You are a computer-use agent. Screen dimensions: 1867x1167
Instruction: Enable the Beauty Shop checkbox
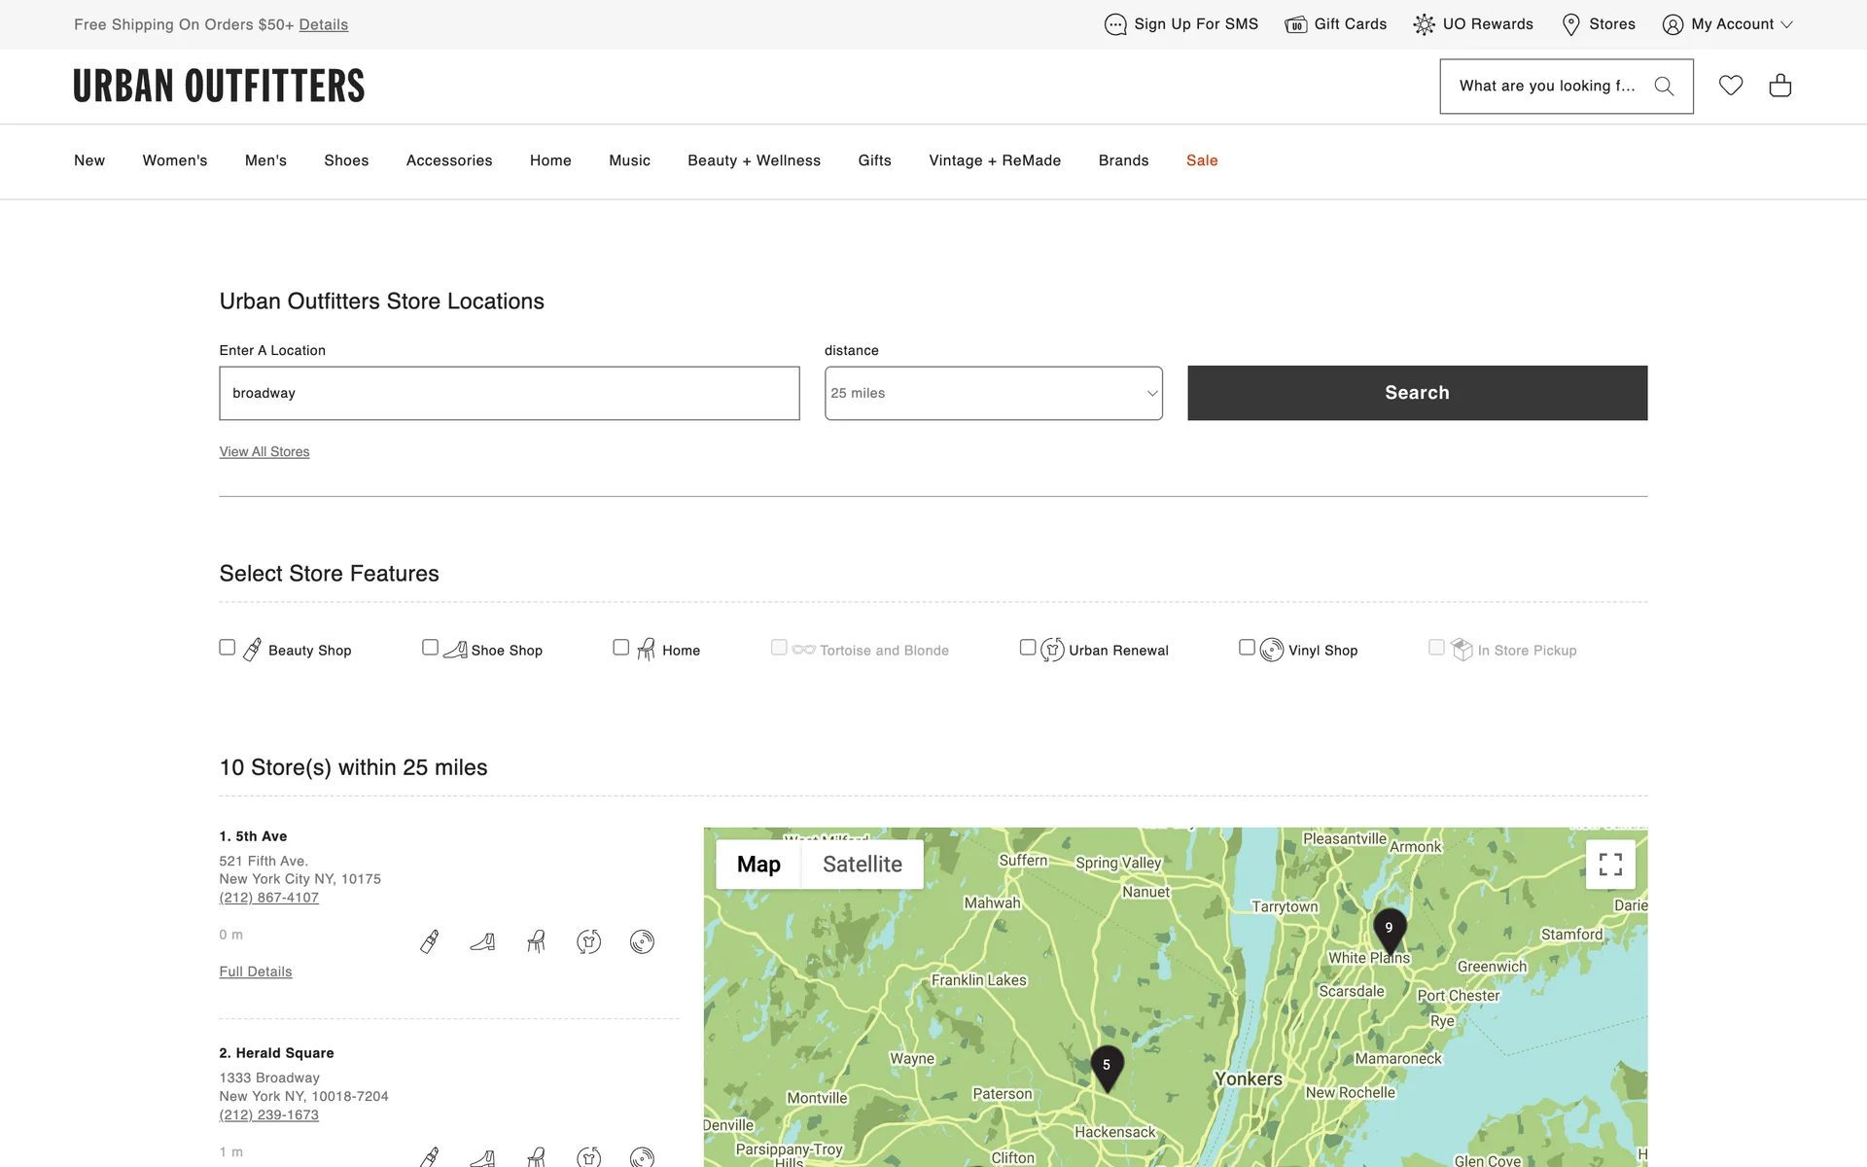pyautogui.click(x=228, y=648)
